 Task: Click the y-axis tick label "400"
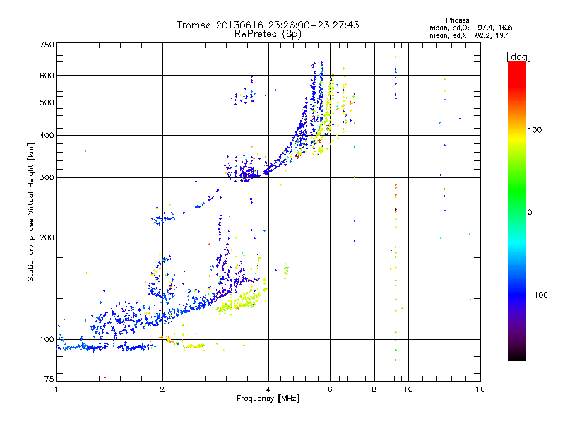(47, 135)
